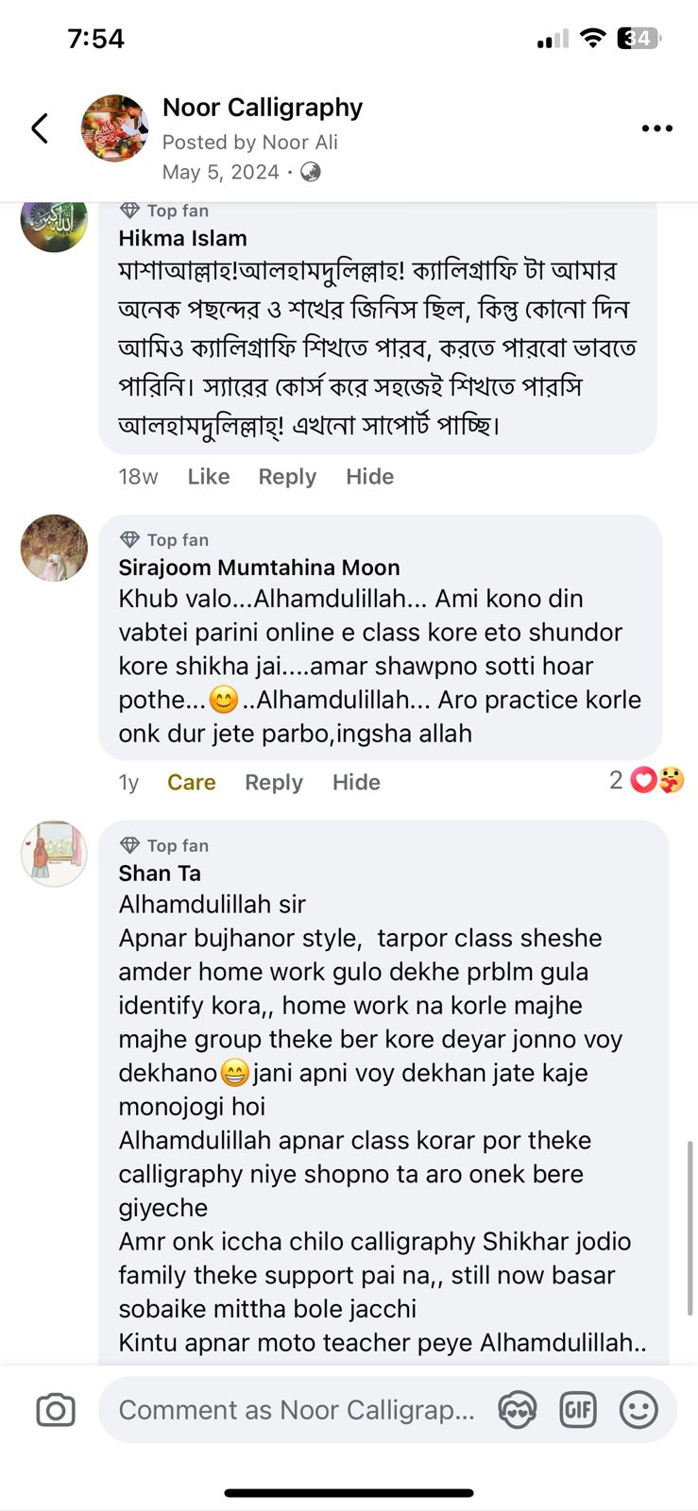Image resolution: width=698 pixels, height=1511 pixels.
Task: Tap the camera icon in comment bar
Action: pyautogui.click(x=56, y=1410)
